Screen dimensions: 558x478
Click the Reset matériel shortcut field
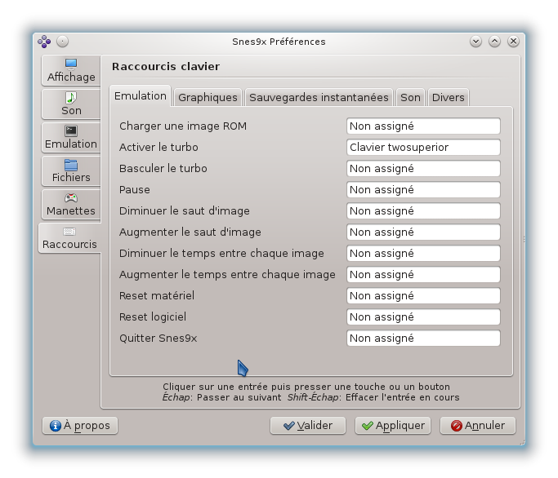(423, 295)
